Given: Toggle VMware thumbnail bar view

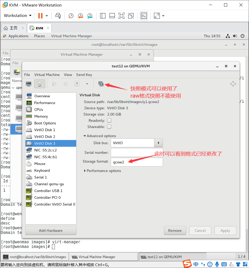Looking at the screenshot, I should (112, 16).
